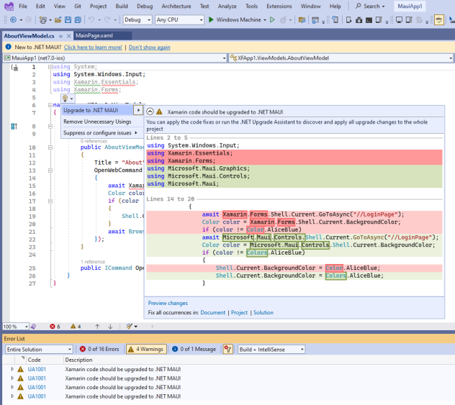Close the AboutViewModel.cs tab with its X
455x405 pixels.
[x=68, y=35]
